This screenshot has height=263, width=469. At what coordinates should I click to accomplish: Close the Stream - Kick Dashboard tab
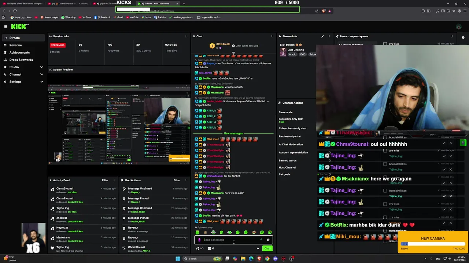click(177, 4)
